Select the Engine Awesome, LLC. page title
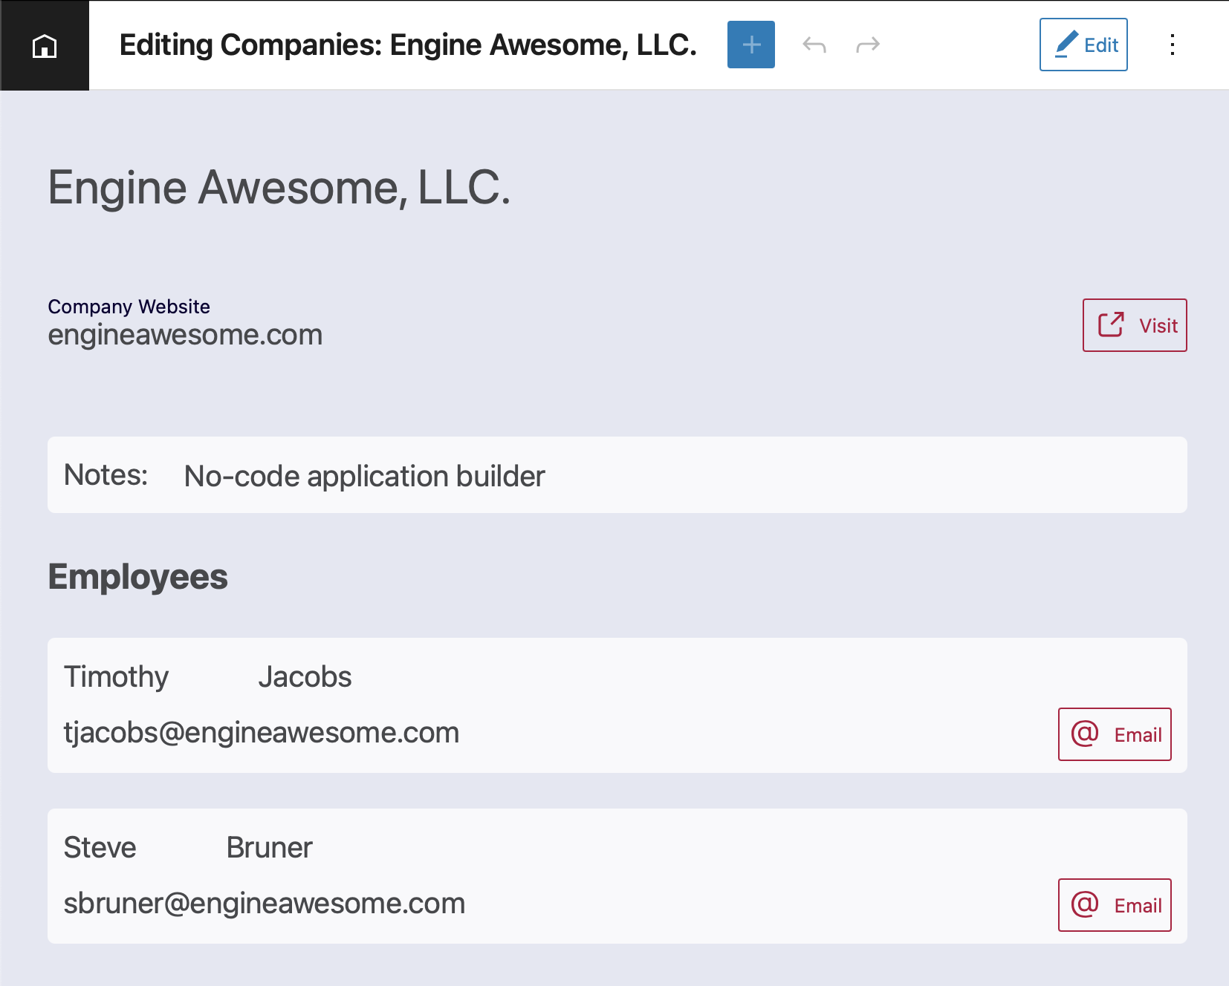Viewport: 1229px width, 986px height. [x=279, y=188]
